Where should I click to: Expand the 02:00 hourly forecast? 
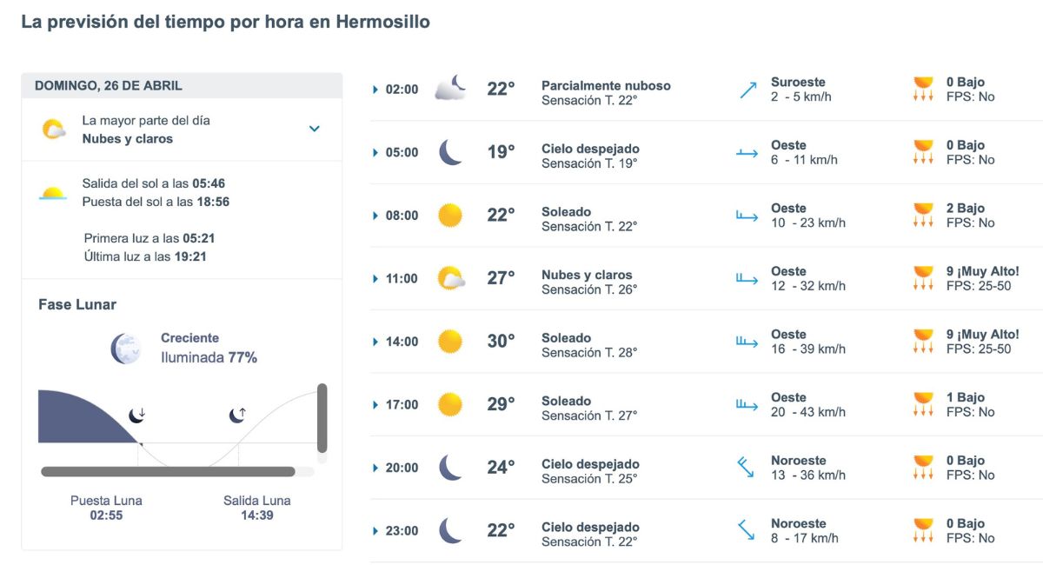[x=375, y=89]
